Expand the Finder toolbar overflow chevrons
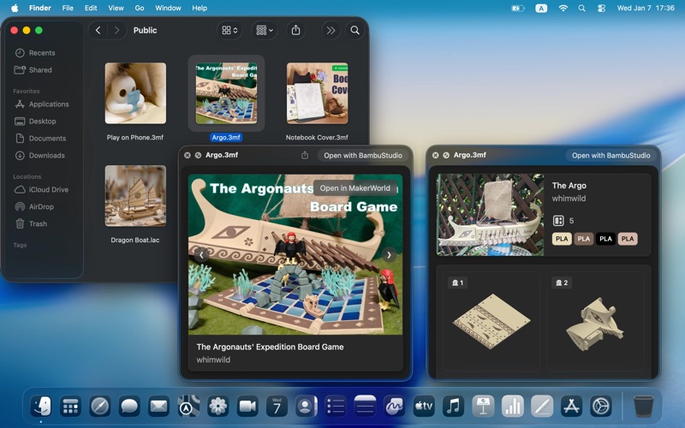Viewport: 685px width, 428px height. pos(331,30)
